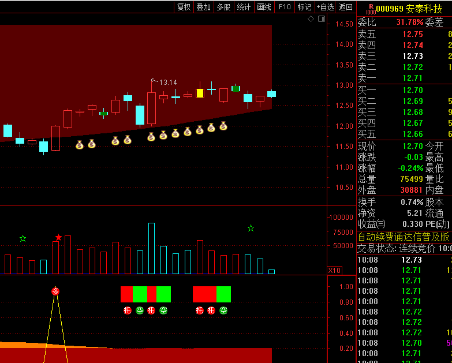The width and height of the screenshot is (452, 363).
Task: Click the 委比 value 31.78%
Action: point(410,22)
